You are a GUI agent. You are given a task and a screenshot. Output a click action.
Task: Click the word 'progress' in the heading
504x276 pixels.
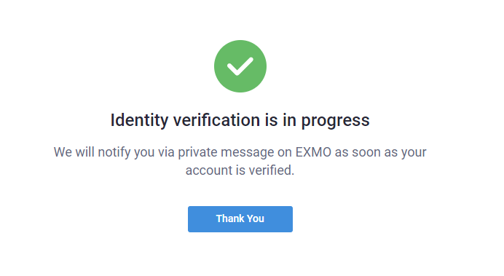(x=335, y=122)
